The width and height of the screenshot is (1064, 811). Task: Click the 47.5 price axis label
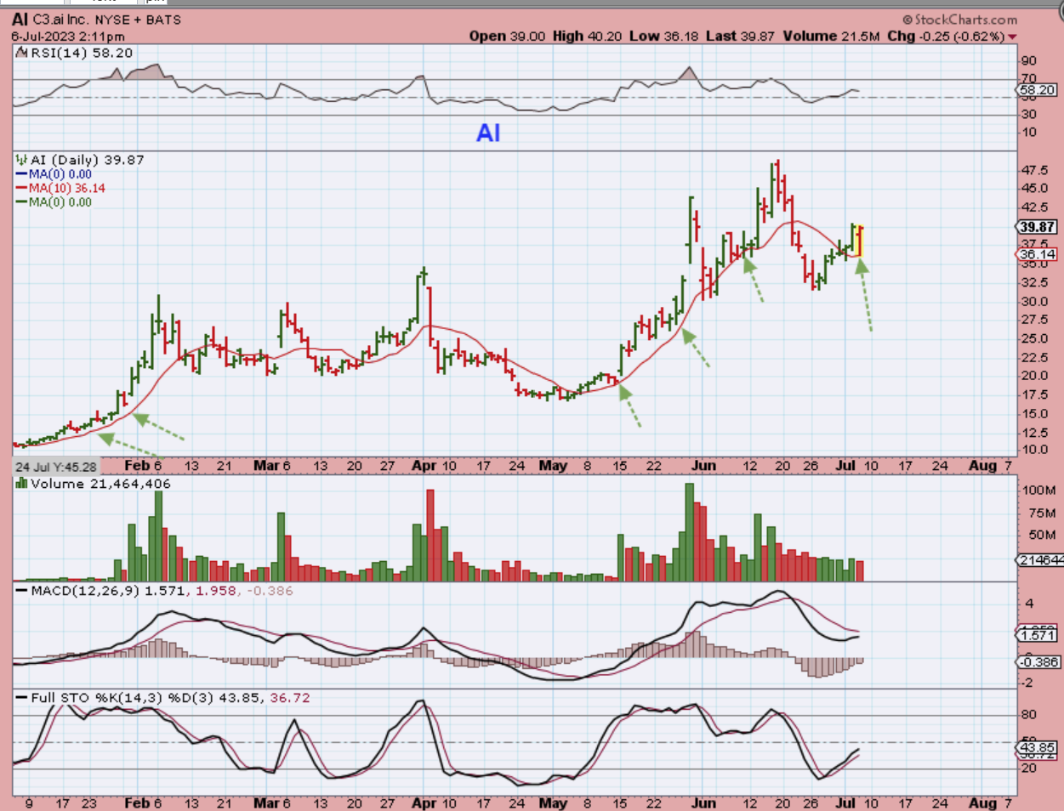pos(1034,171)
